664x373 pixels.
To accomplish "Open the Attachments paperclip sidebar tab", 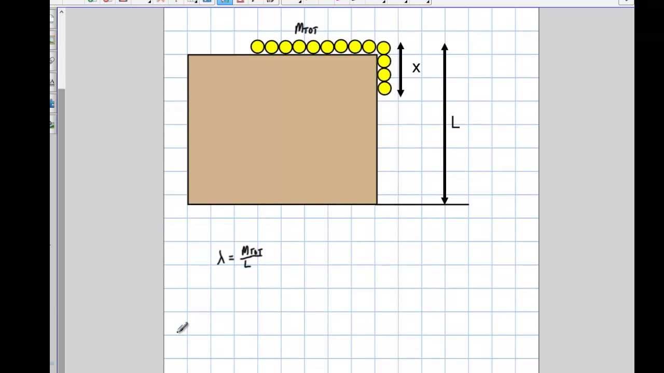I will click(x=52, y=61).
